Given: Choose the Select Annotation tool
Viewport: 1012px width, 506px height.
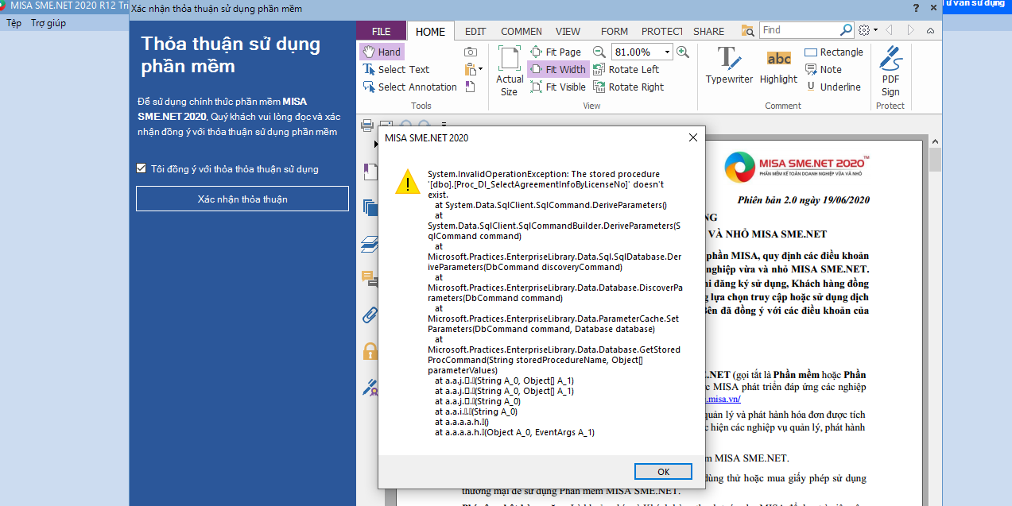Looking at the screenshot, I should coord(409,87).
